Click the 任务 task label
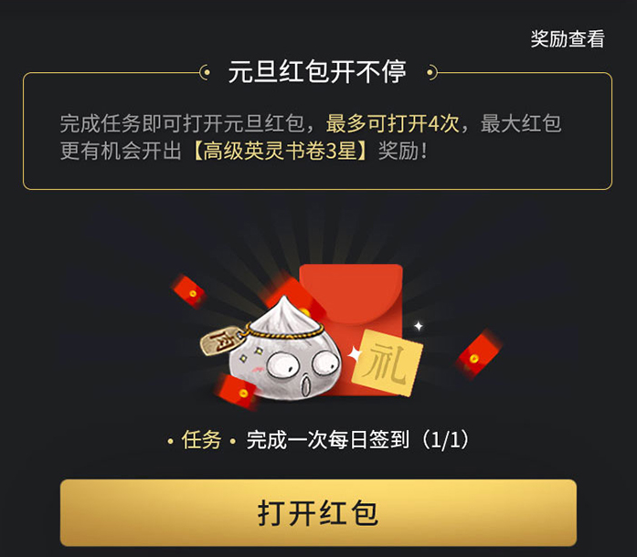 201,440
